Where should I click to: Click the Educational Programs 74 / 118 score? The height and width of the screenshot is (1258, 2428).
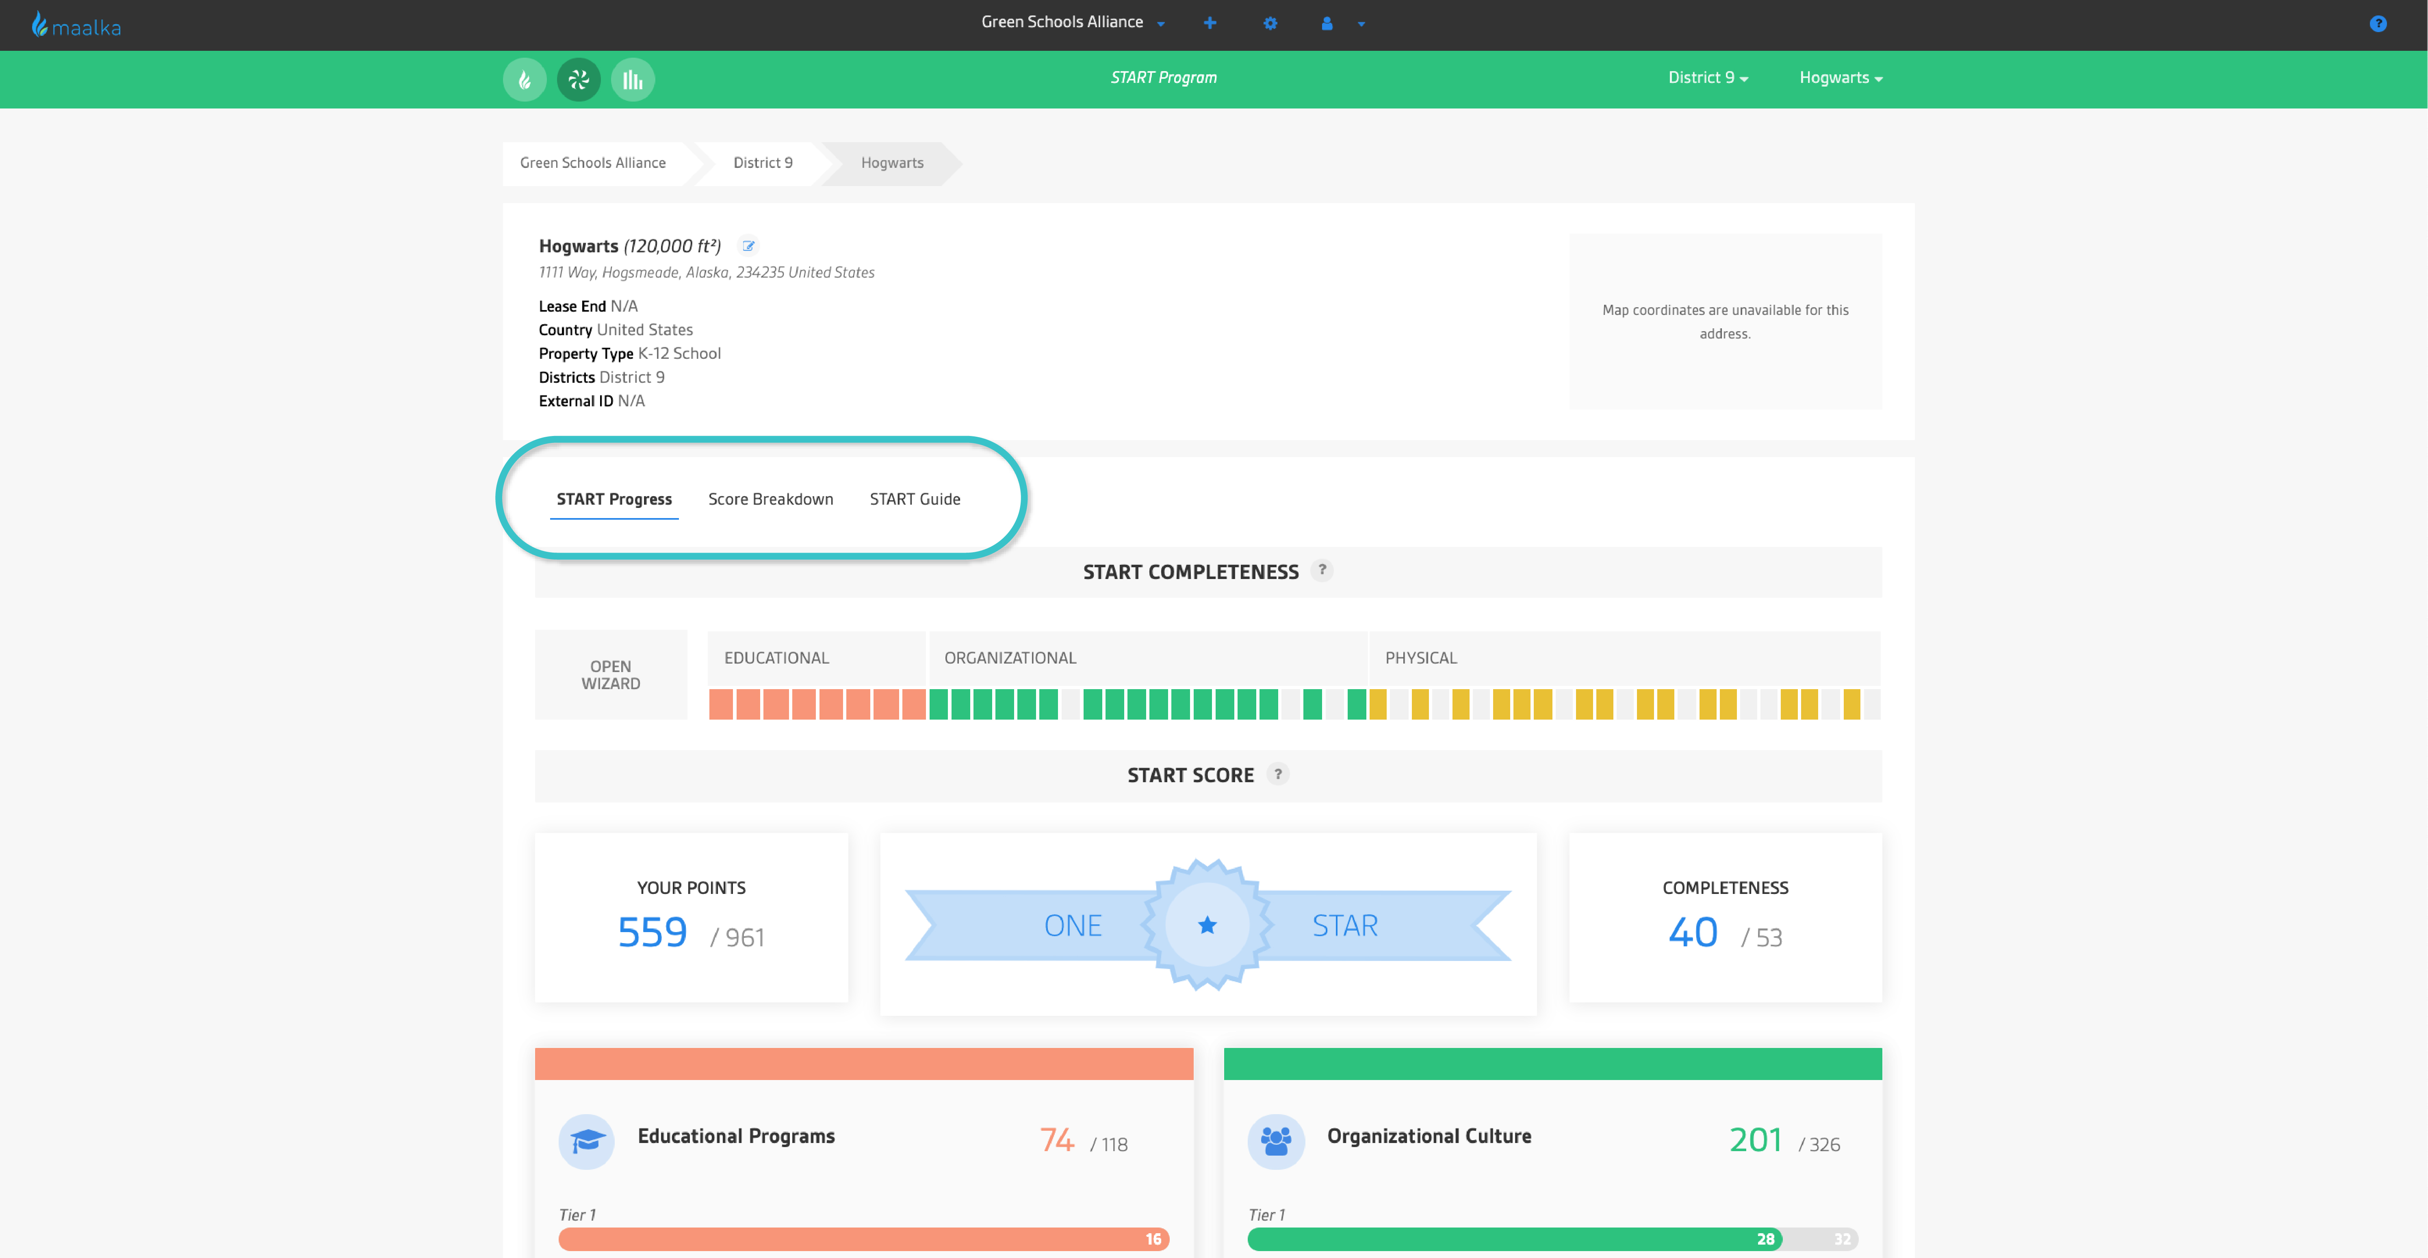click(x=1084, y=1141)
